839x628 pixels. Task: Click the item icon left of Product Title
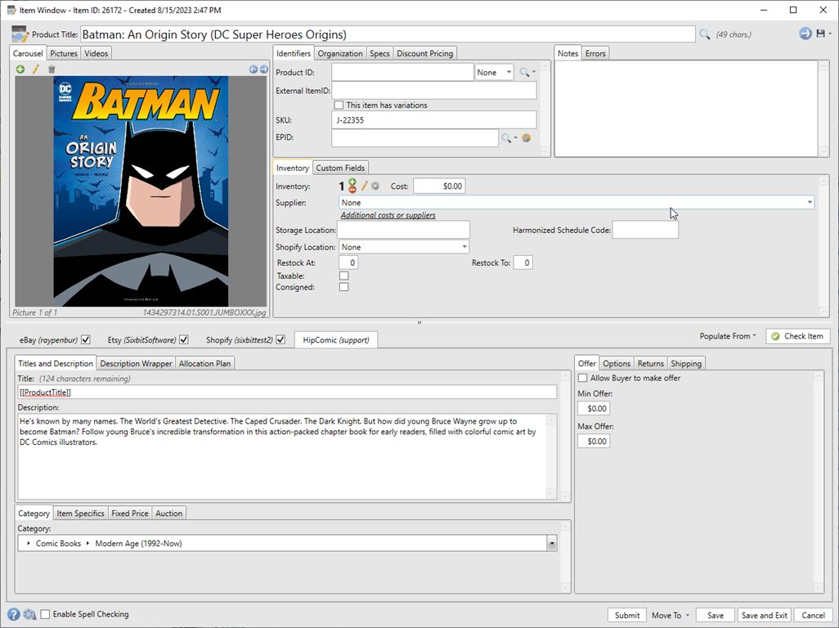pyautogui.click(x=20, y=34)
